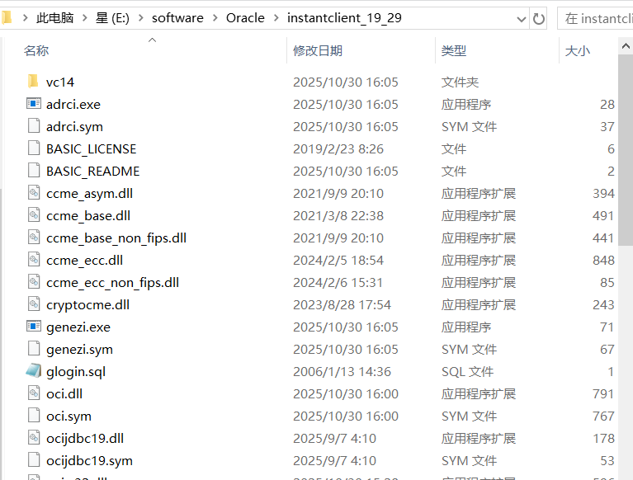Select the ccme_base.dll file name
The width and height of the screenshot is (633, 480).
88,216
